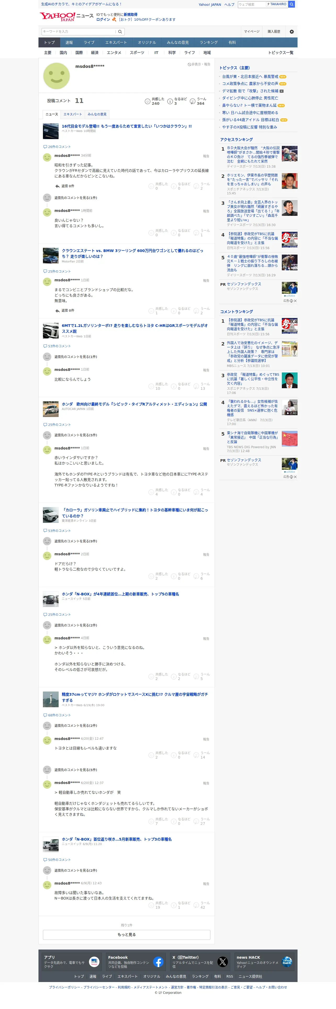
Task: Click the ウェブ検索 input field
Action: tap(251, 4)
